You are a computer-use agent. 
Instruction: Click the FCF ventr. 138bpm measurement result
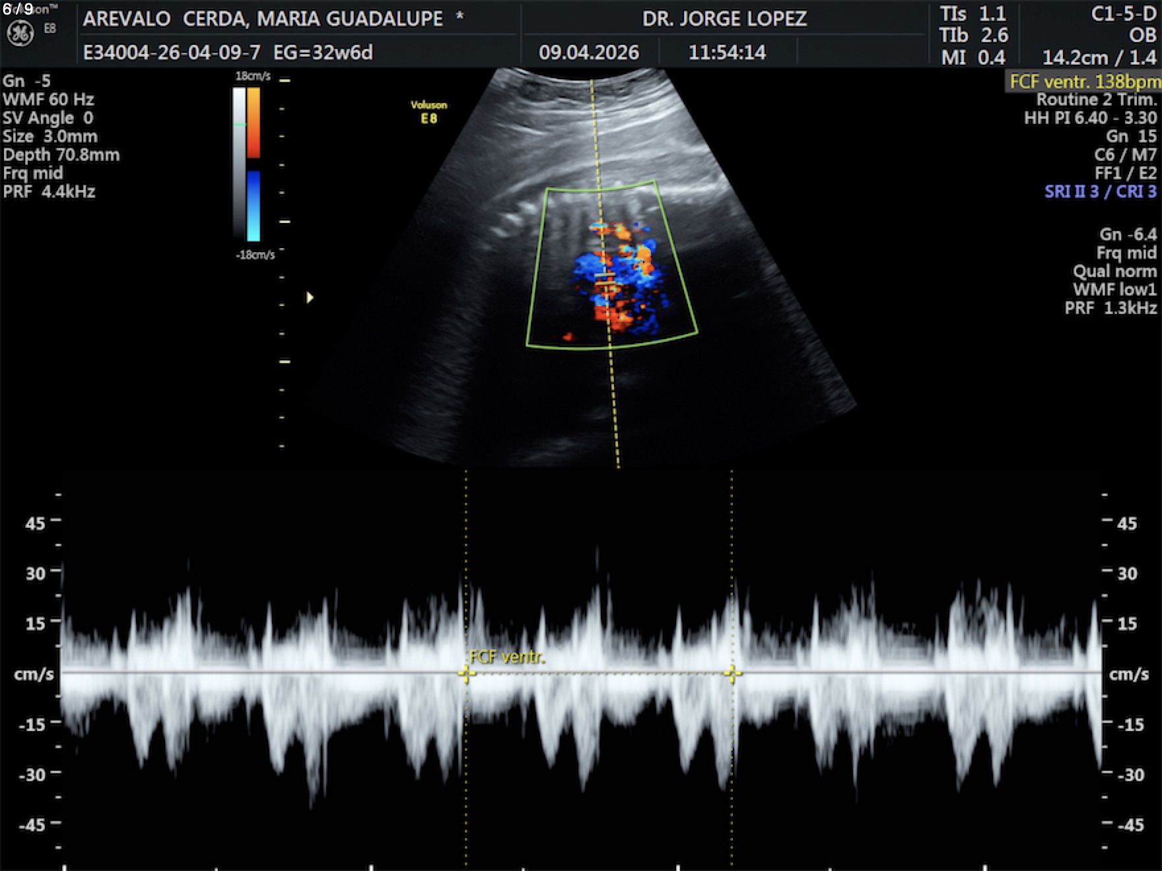(x=1084, y=82)
